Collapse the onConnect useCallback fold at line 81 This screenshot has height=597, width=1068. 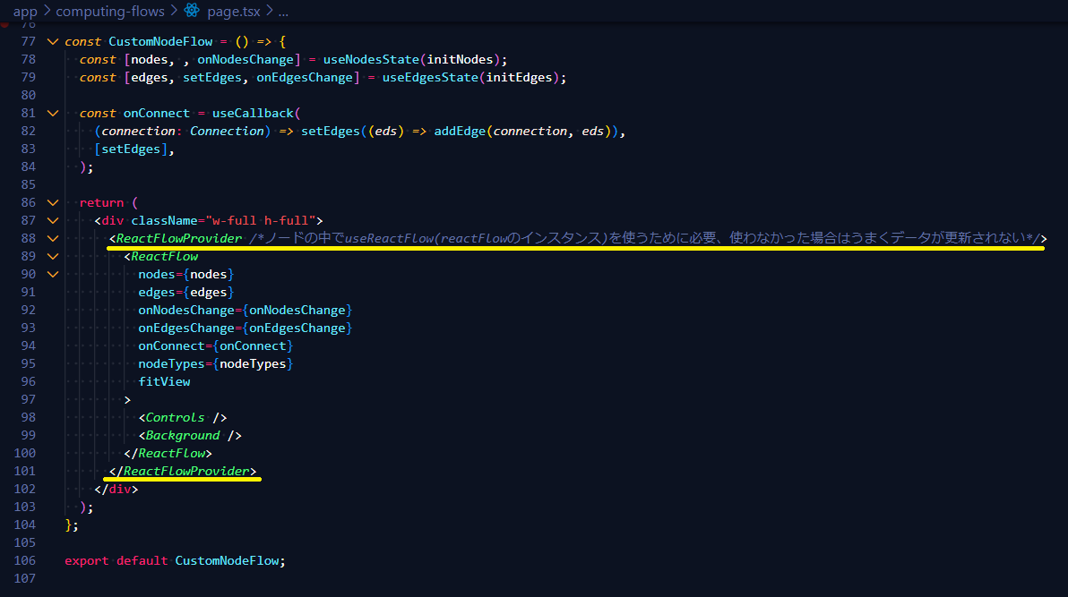[53, 113]
